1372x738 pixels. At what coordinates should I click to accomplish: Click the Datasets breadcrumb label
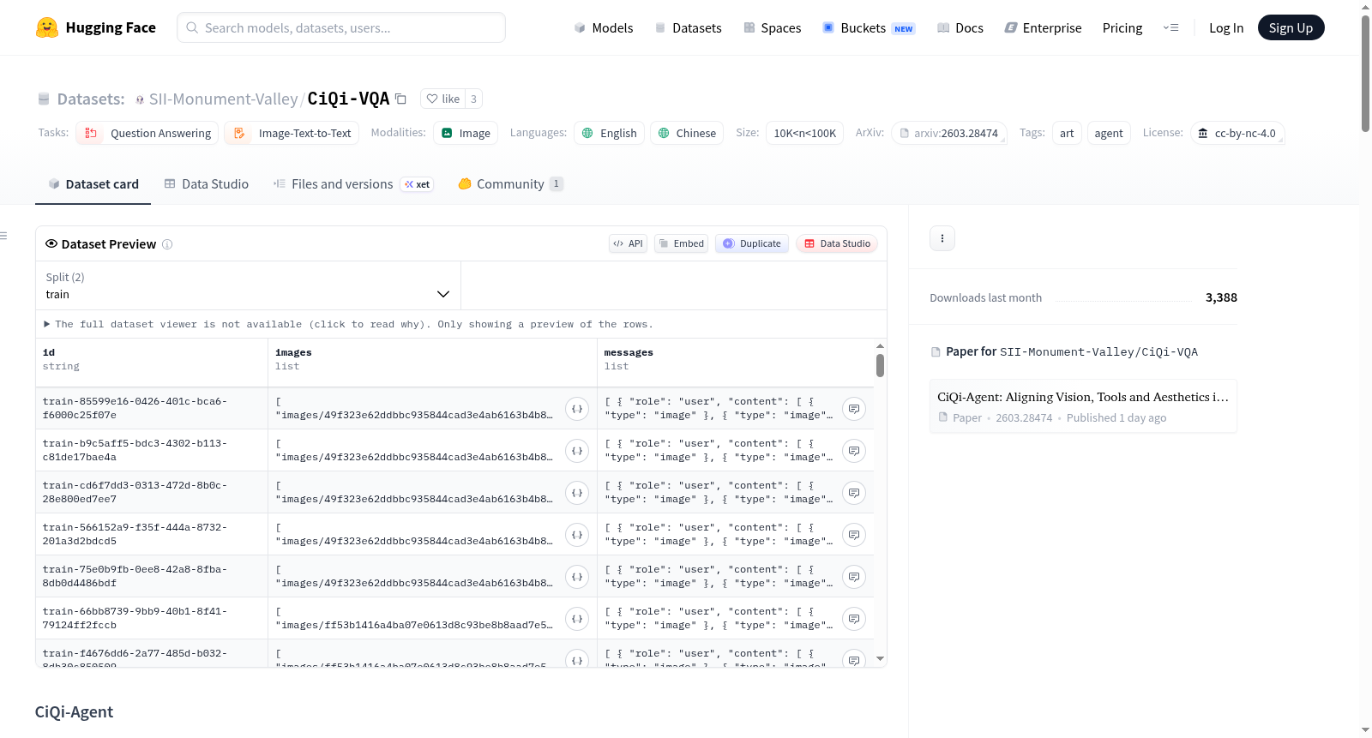tap(91, 99)
